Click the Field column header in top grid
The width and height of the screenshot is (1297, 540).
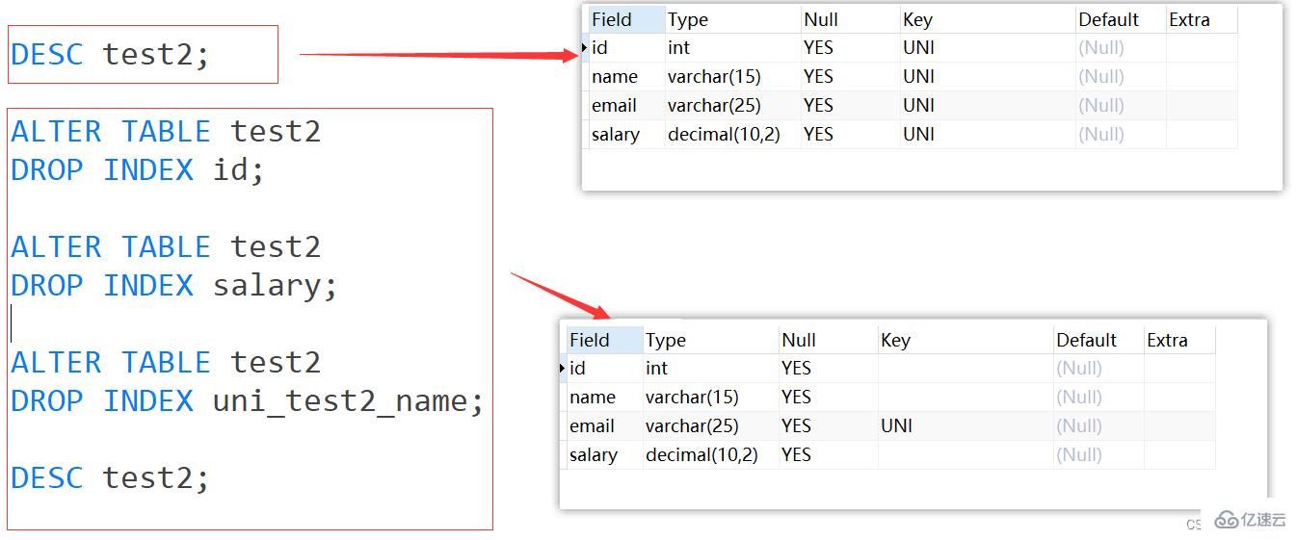coord(626,19)
